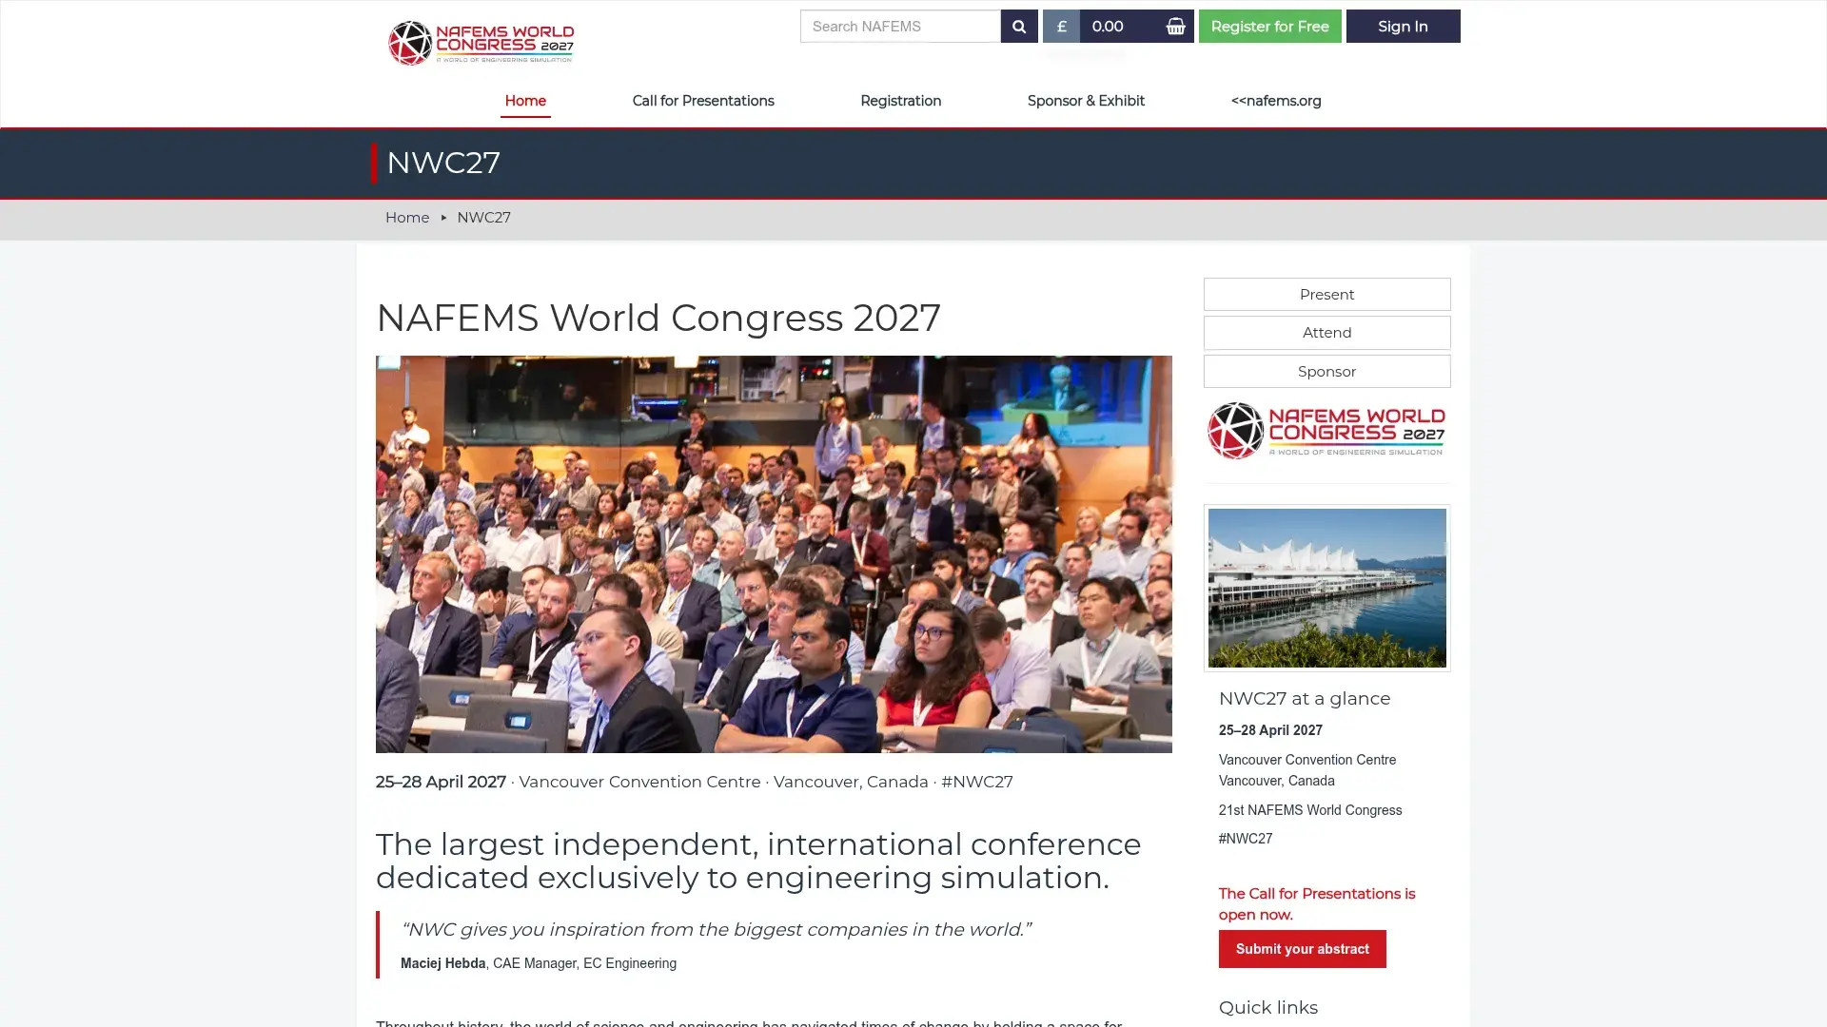Click the conference audience hero image
Screen dimensions: 1827x1027
click(x=774, y=554)
